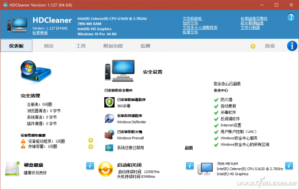Click the 启用 link for system restore
The width and height of the screenshot is (299, 190).
point(189,148)
